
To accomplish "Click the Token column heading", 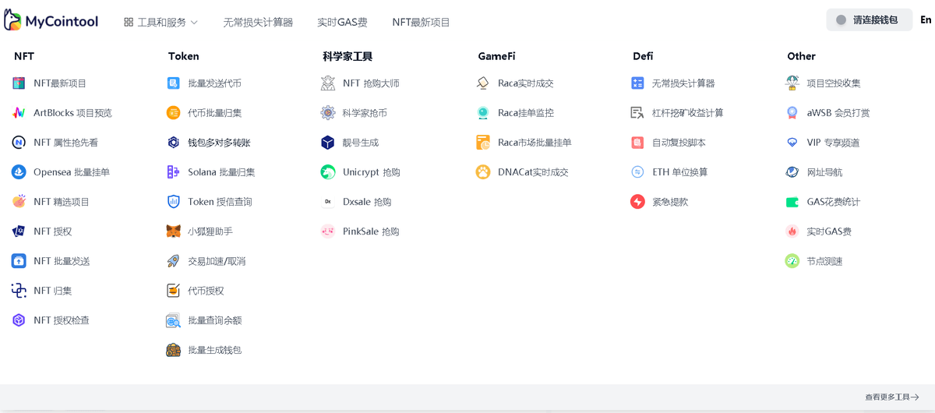I will click(183, 56).
